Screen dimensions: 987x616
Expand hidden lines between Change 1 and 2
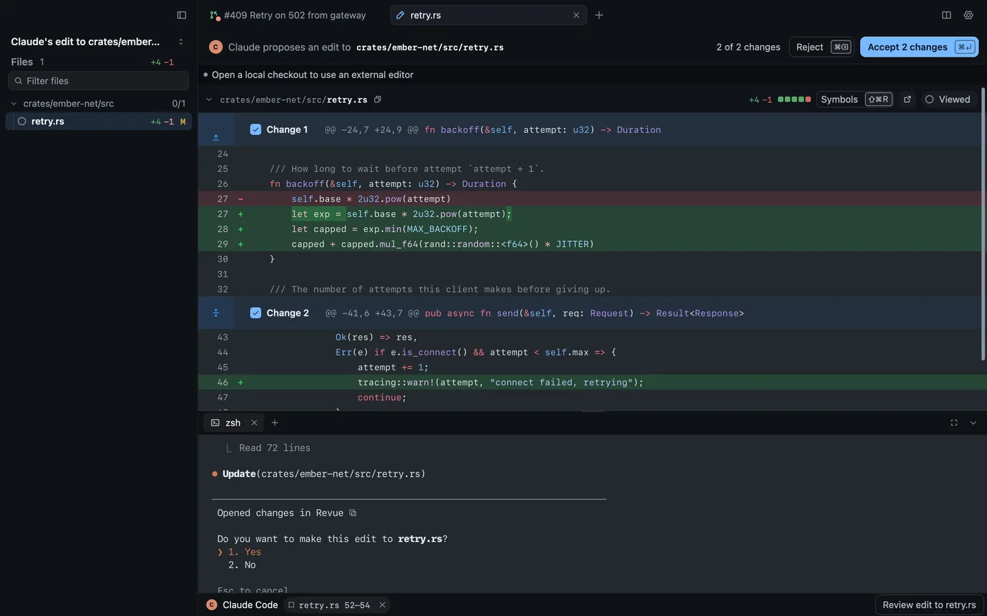pos(215,313)
